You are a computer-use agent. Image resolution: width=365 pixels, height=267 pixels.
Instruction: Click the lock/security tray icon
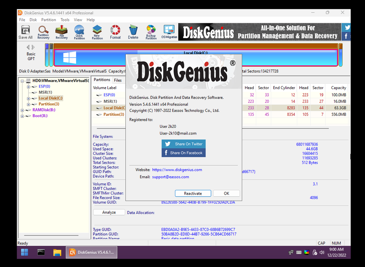point(315,252)
